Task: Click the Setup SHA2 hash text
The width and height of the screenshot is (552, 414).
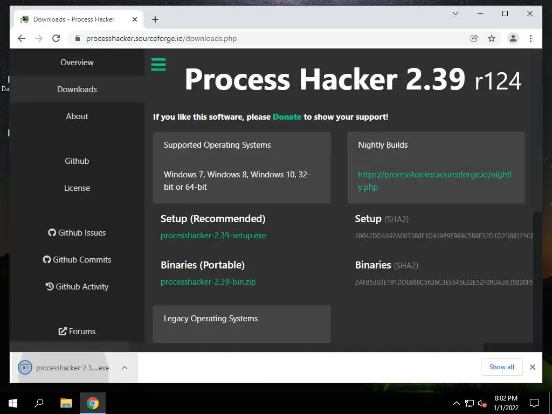Action: pyautogui.click(x=444, y=236)
